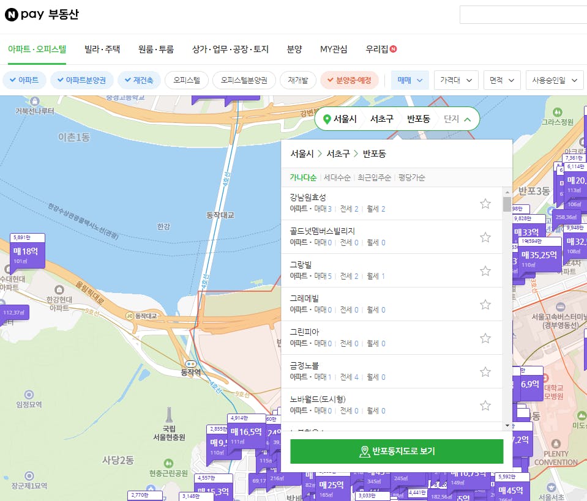Screen dimensions: 587x501
Task: Open the 면적 area dropdown
Action: click(502, 80)
